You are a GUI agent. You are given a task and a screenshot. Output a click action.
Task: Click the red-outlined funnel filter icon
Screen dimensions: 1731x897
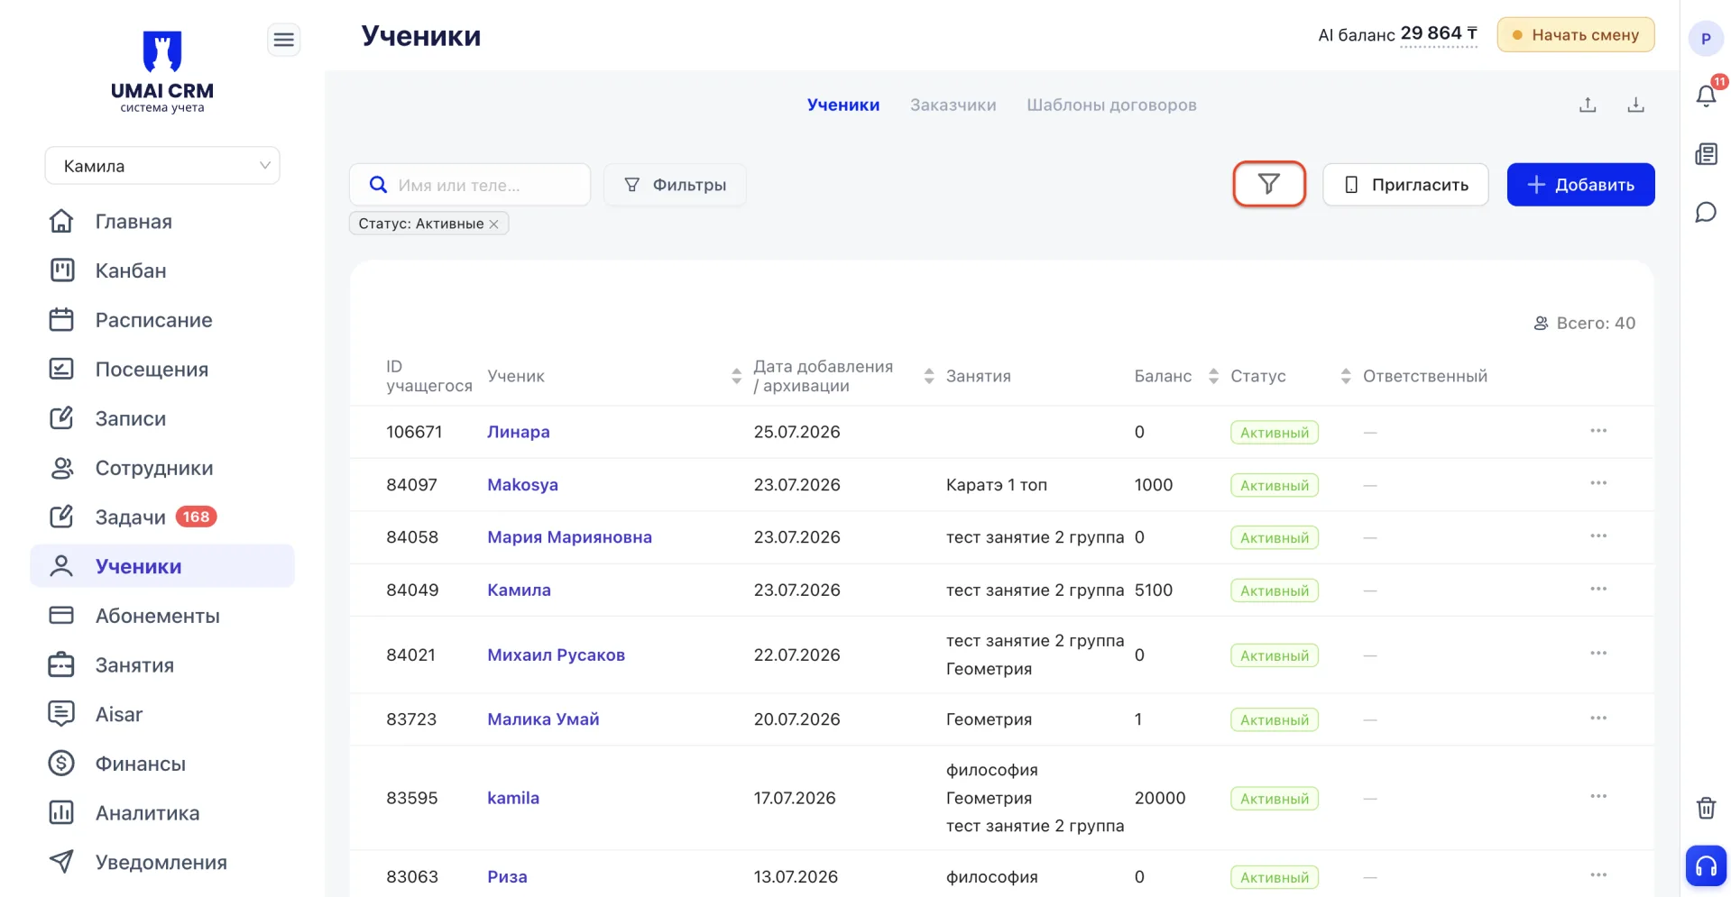pyautogui.click(x=1269, y=184)
